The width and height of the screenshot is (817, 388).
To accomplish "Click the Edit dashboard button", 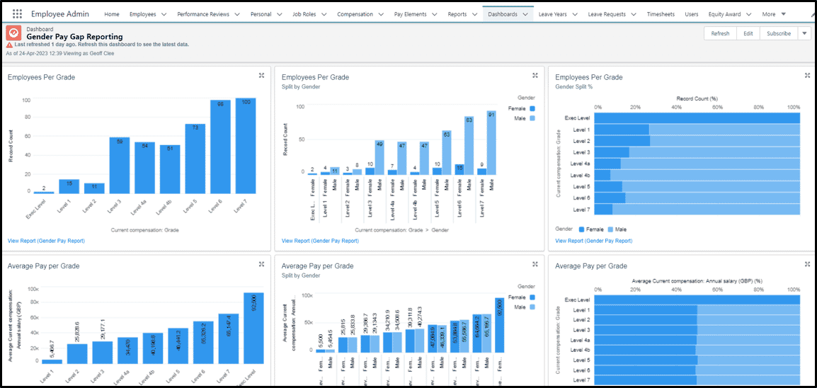I will pos(748,33).
